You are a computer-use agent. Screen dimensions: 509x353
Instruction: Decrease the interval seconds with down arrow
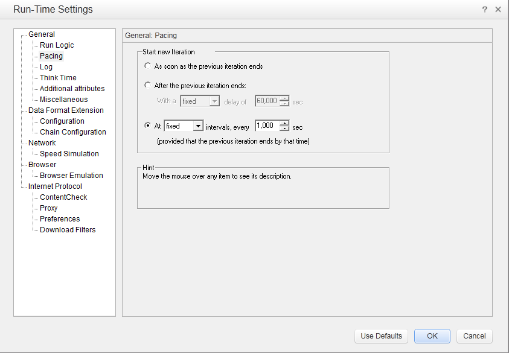(284, 129)
